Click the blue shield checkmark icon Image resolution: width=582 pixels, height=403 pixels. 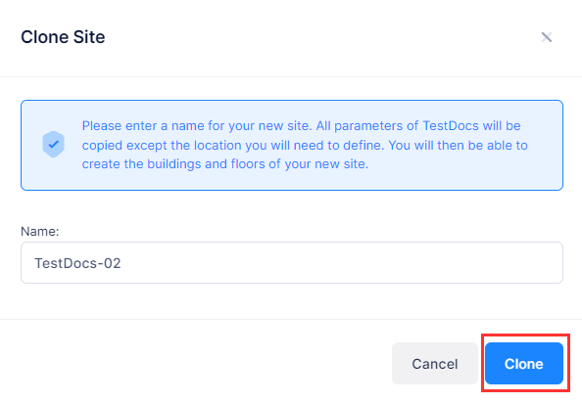(54, 145)
